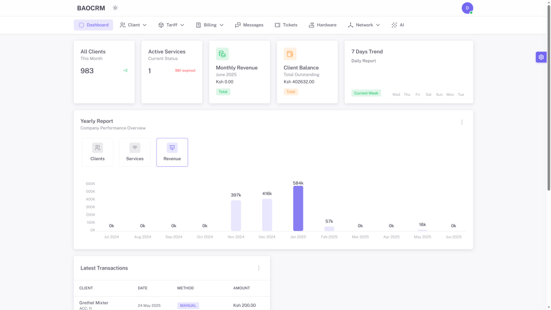Open the settings gear on right edge
The image size is (551, 310).
pos(541,57)
